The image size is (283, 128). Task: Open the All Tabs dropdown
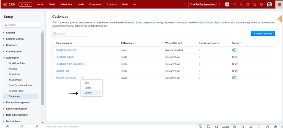(25, 4)
